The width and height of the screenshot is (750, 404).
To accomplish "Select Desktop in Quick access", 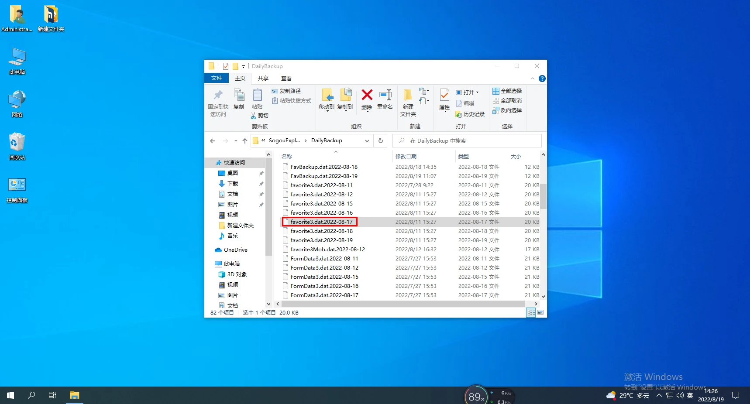I will tap(233, 173).
